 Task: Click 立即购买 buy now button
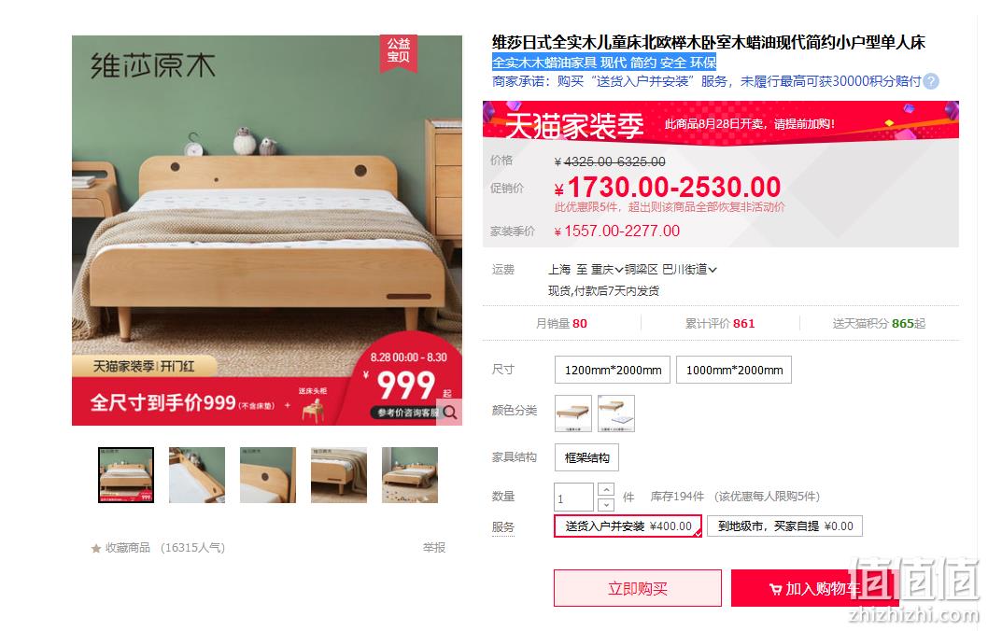[x=638, y=588]
